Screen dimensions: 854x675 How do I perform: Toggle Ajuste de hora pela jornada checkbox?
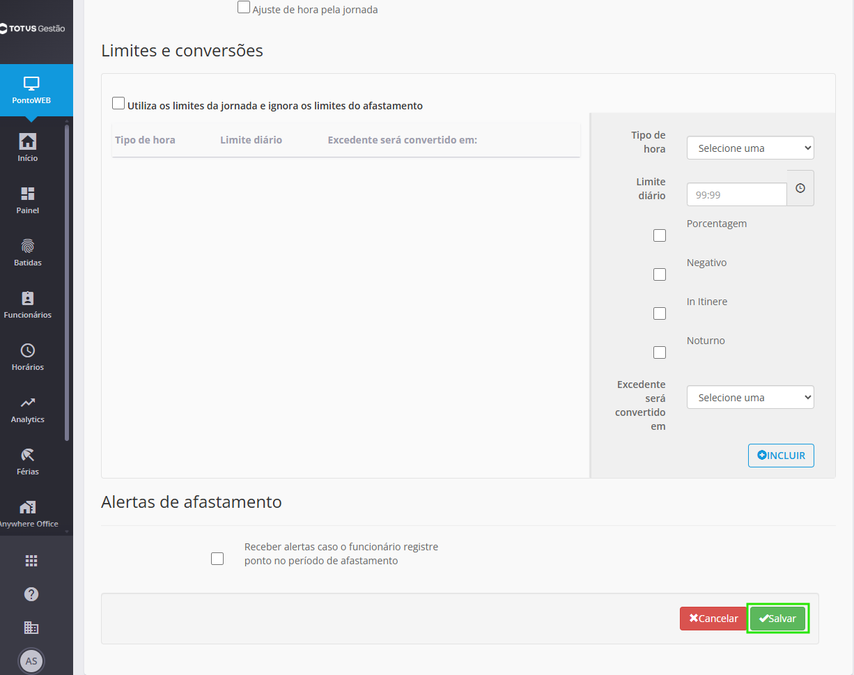point(244,8)
